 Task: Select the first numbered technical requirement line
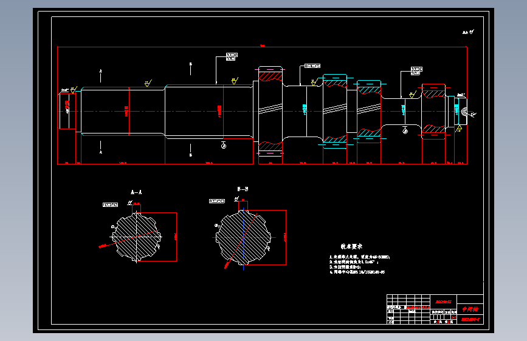(359, 257)
